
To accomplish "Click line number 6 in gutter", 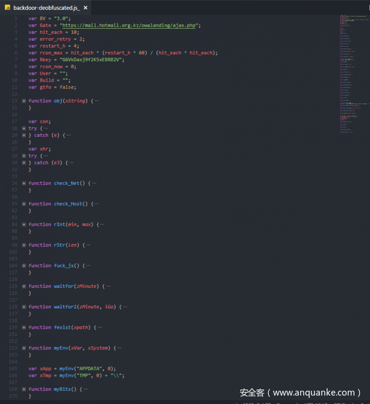I will coord(16,53).
